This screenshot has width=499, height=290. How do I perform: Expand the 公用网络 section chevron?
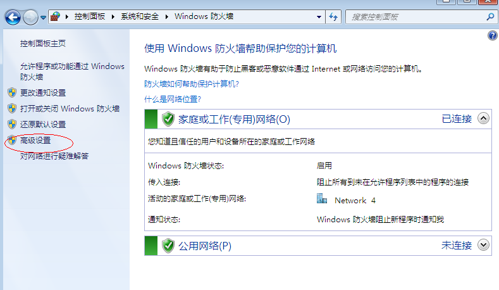[483, 245]
